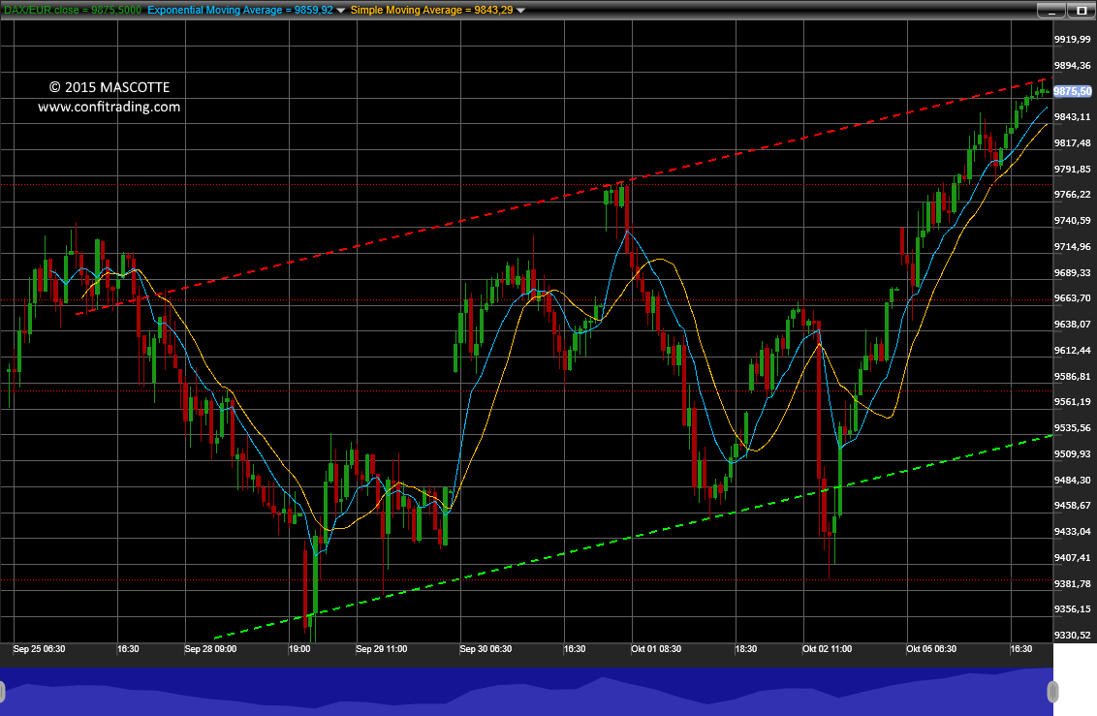Click price axis label 9561,19

1073,401
